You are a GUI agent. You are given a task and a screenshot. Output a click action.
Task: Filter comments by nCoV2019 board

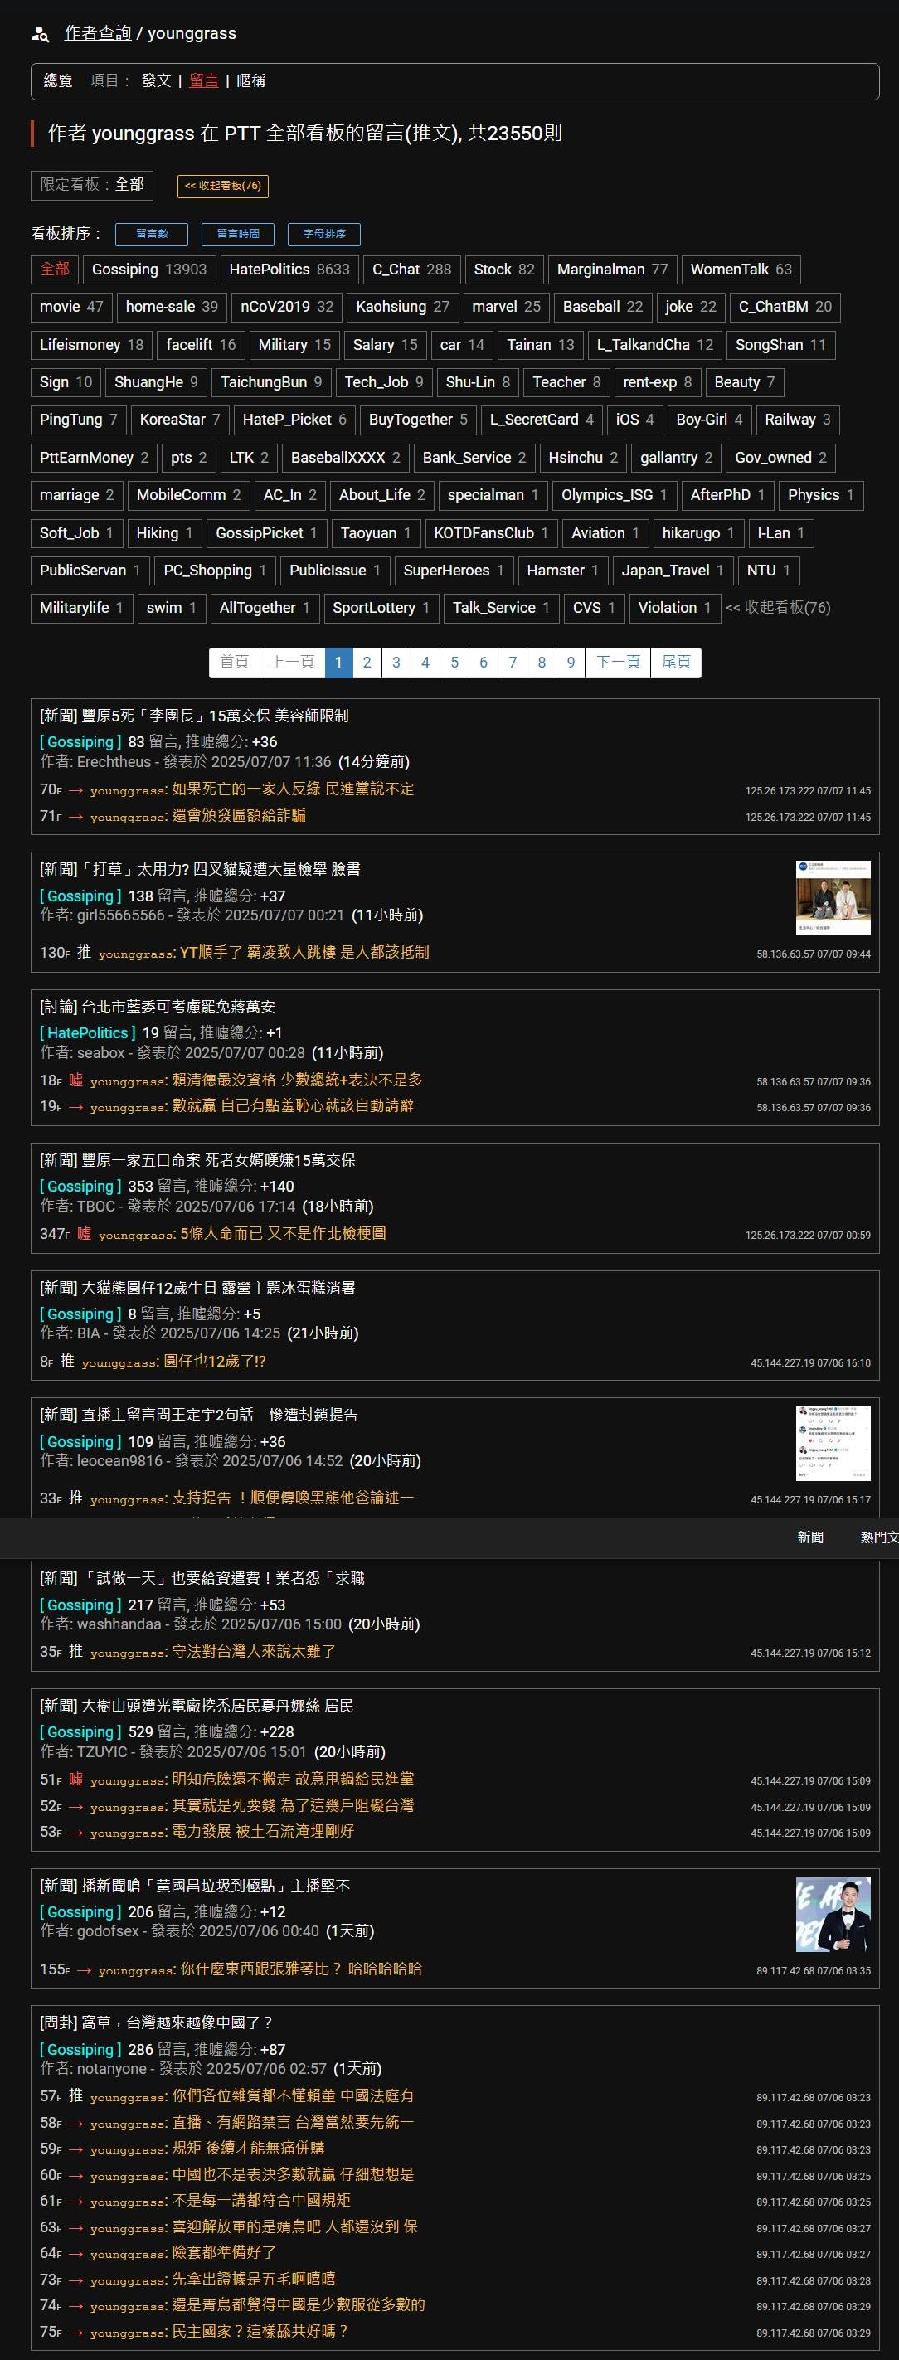tap(287, 307)
